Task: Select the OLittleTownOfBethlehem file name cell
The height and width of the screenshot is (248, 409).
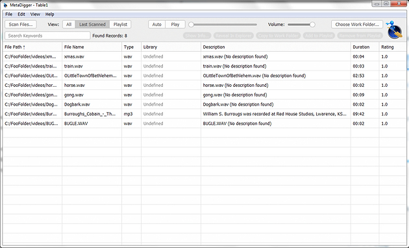Action: point(92,76)
